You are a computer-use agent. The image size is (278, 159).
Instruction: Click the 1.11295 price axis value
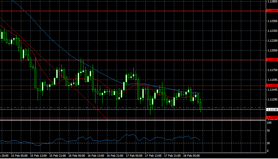[272, 100]
